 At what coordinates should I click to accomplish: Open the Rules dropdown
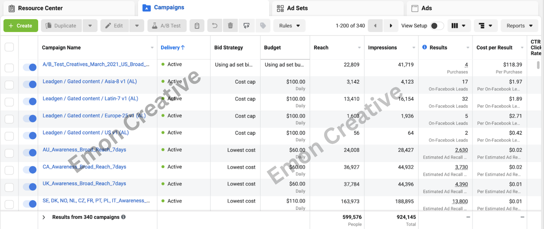click(x=289, y=26)
